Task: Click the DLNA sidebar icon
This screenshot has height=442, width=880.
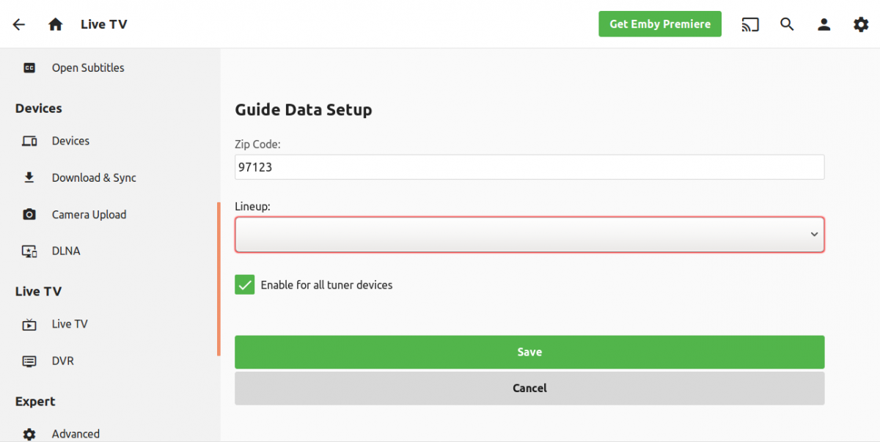Action: pos(29,251)
